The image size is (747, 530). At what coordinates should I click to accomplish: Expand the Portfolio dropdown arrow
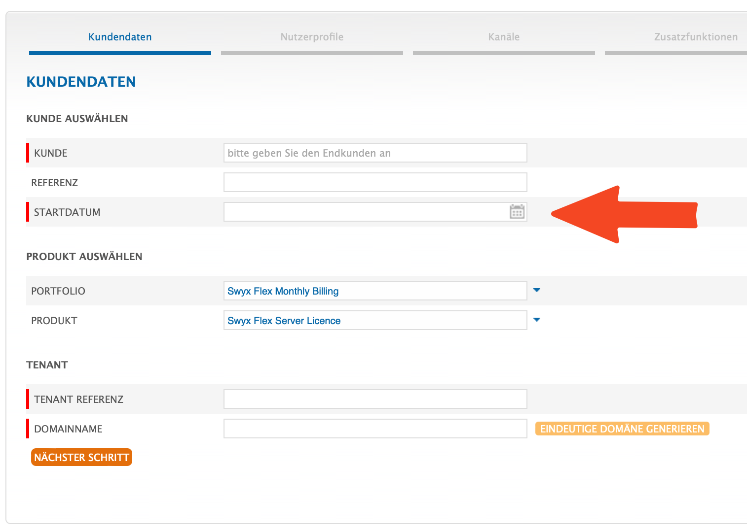(537, 291)
